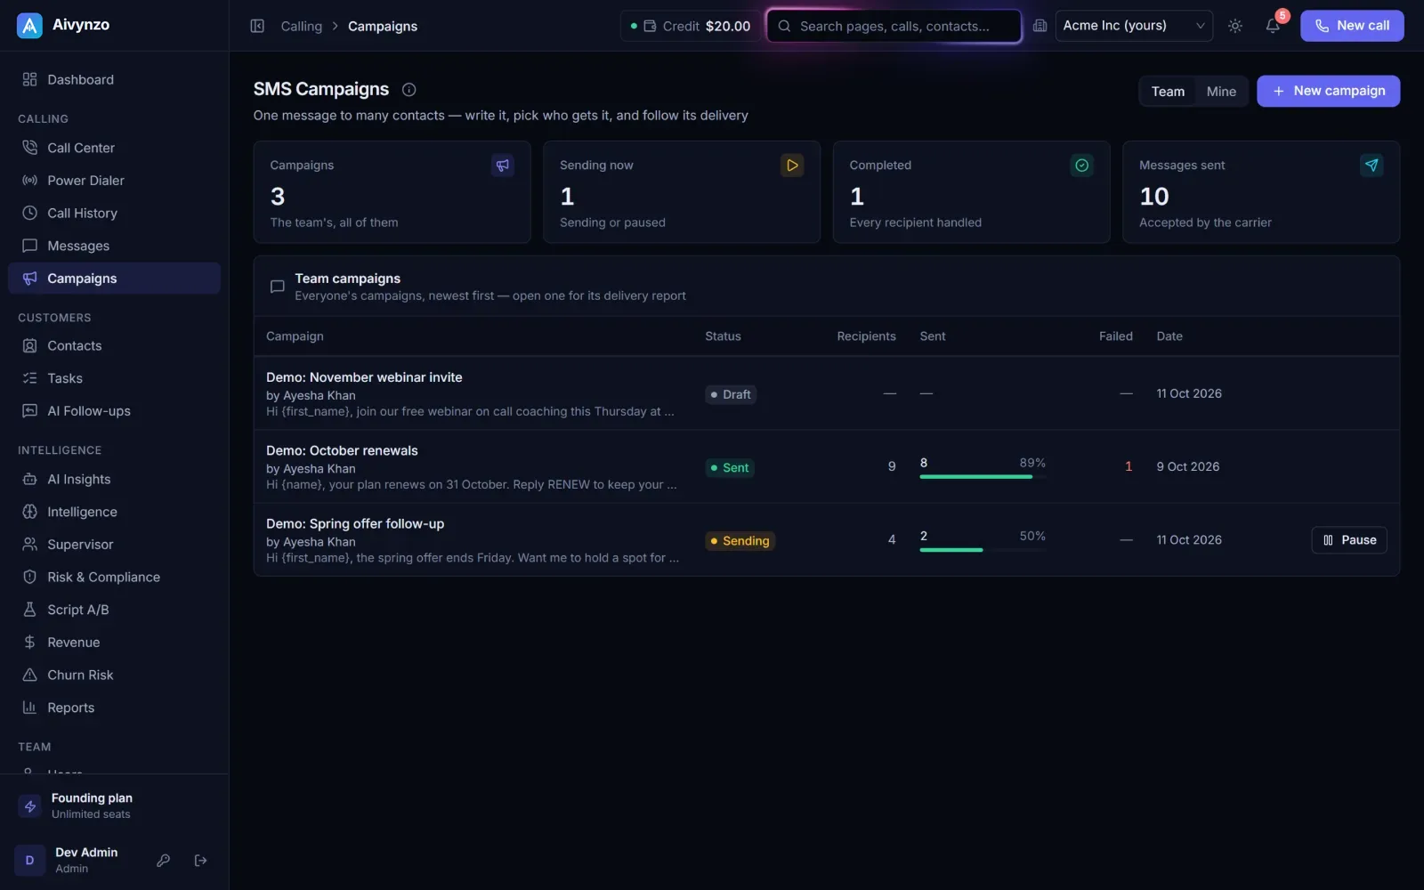The height and width of the screenshot is (890, 1424).
Task: Open Power Dialer page
Action: click(x=114, y=181)
